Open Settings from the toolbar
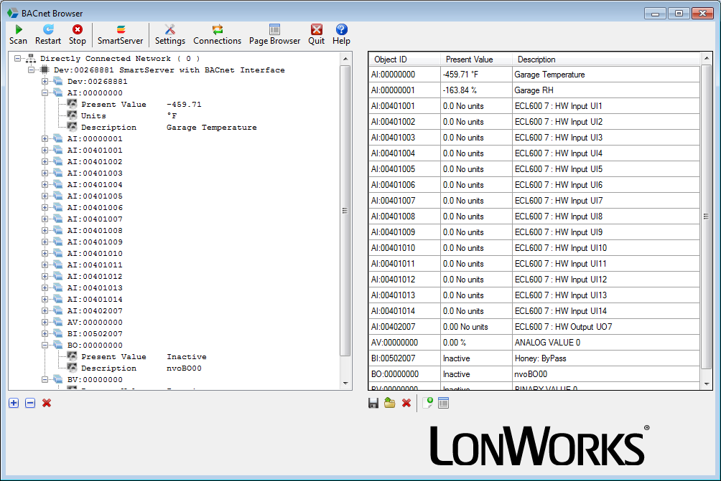 pos(170,35)
